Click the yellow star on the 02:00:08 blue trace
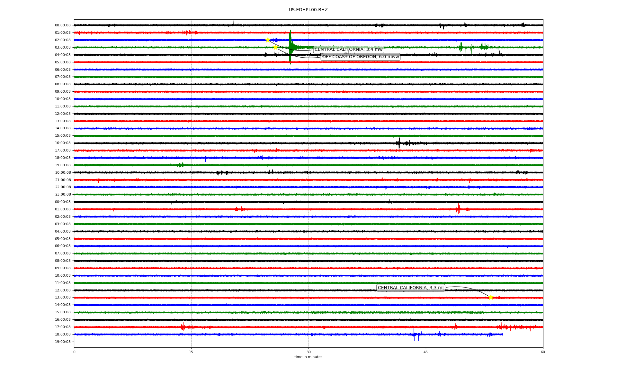 (268, 40)
